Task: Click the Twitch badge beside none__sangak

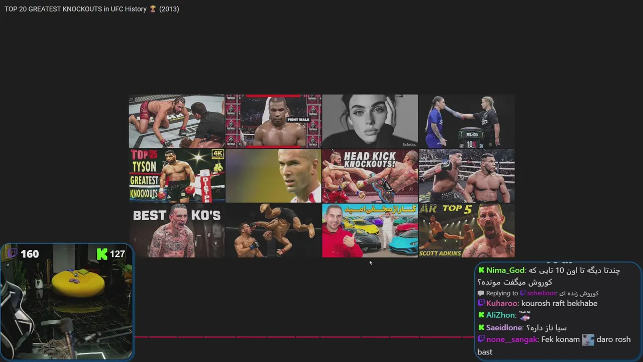Action: (481, 339)
